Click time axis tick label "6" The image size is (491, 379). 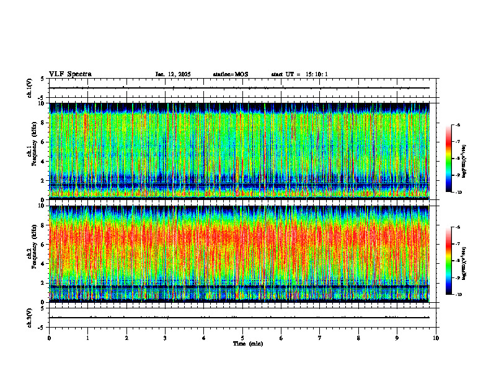click(x=281, y=338)
